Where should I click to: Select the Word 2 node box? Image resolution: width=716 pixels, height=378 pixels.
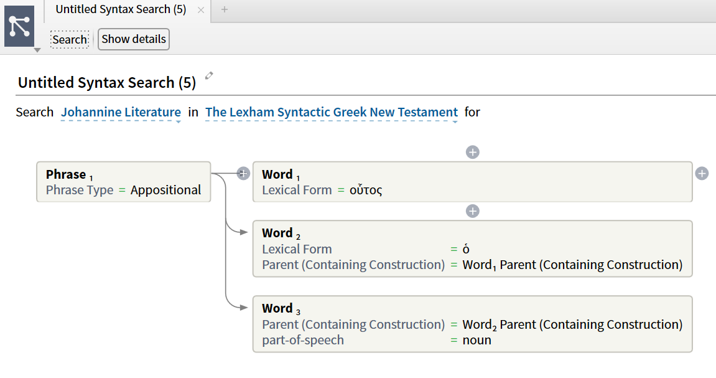472,248
